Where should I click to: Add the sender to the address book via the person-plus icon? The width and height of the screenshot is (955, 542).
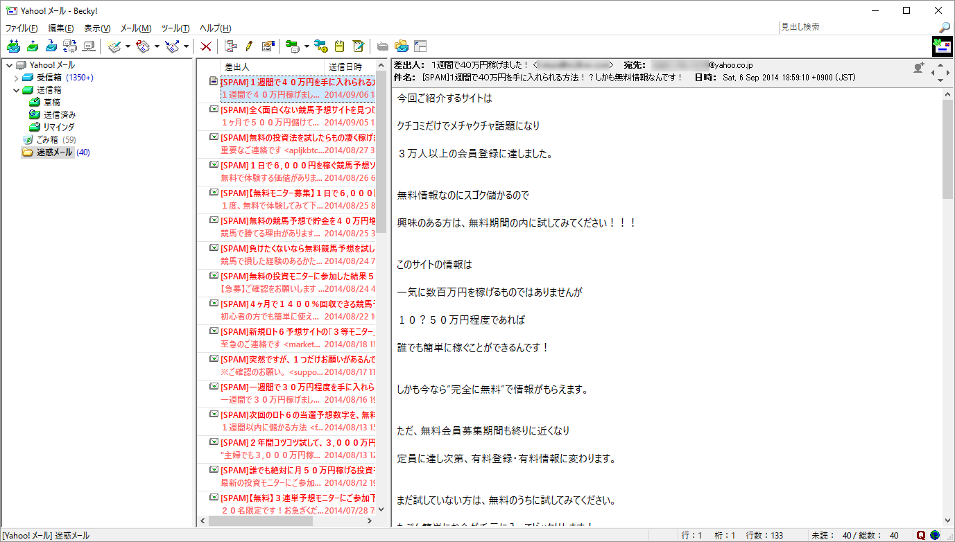click(x=920, y=68)
